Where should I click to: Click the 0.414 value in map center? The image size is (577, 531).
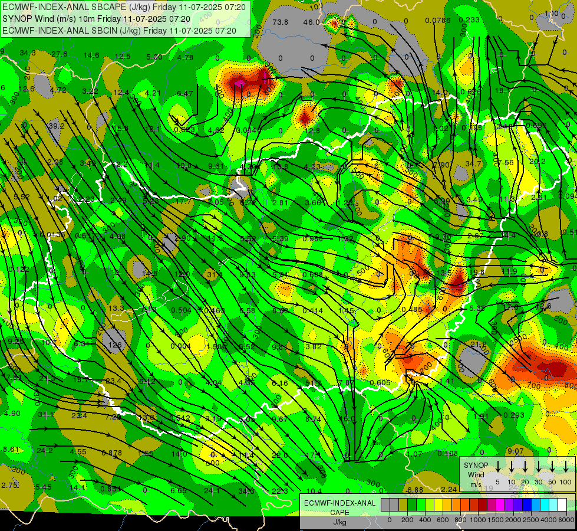(x=312, y=311)
